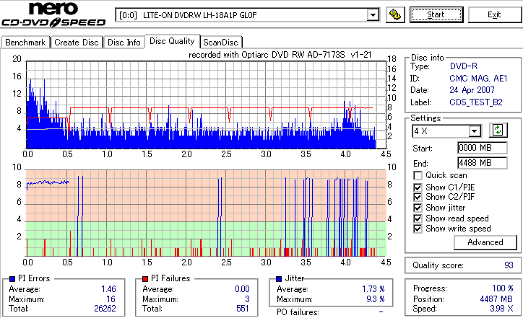Click the Speed value 3.98 X
This screenshot has width=523, height=318.
click(x=501, y=309)
